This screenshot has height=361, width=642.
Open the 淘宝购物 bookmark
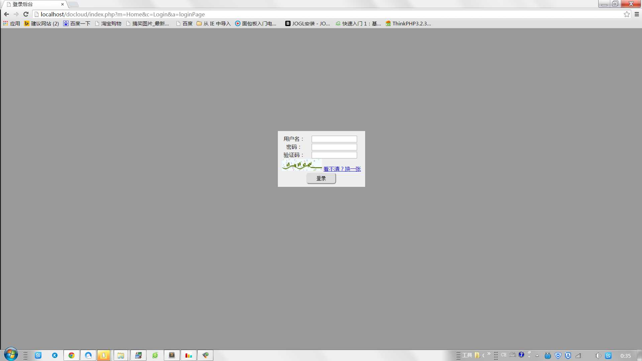[x=108, y=23]
